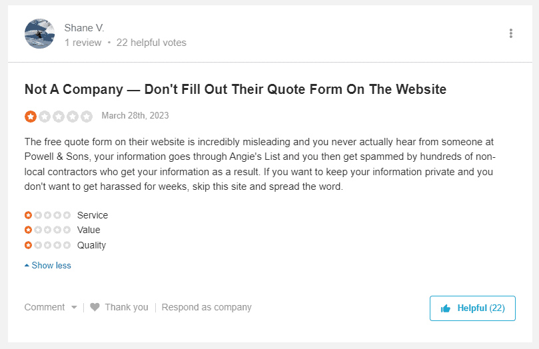Click the orange Quality rating star

(28, 245)
